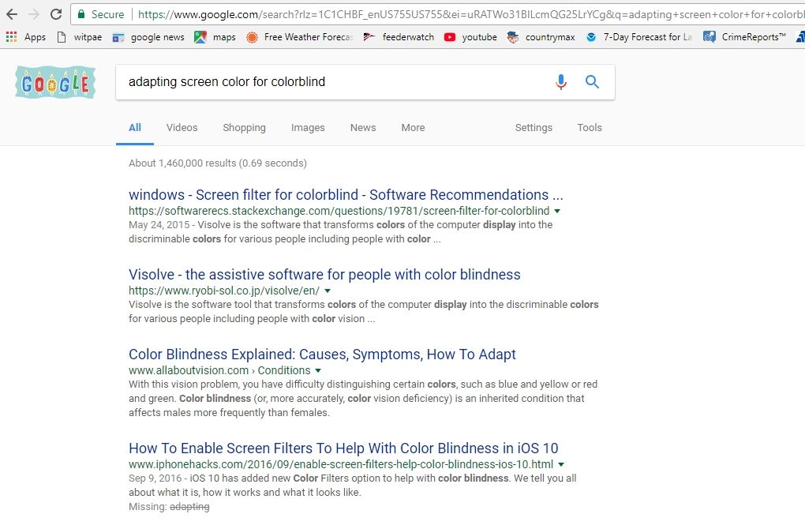
Task: Click the ryobi-sol.co.jp green URL
Action: coord(224,291)
